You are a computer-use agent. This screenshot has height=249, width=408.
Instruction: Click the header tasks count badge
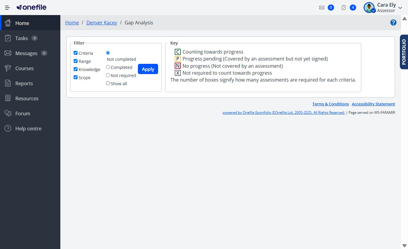(353, 8)
